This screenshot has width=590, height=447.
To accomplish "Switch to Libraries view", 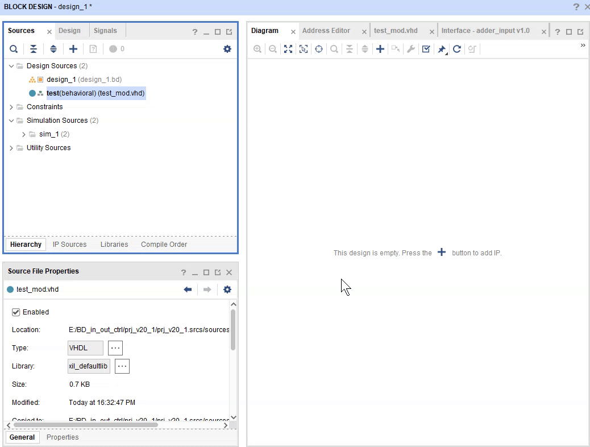I will pyautogui.click(x=114, y=245).
